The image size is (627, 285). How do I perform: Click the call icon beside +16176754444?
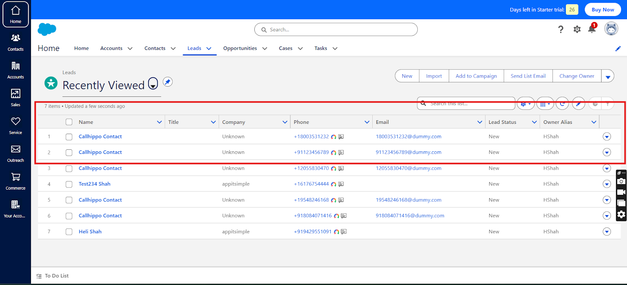pos(333,184)
